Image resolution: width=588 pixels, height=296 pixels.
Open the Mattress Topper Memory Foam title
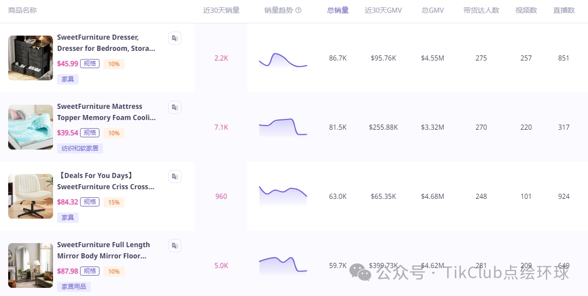[106, 112]
